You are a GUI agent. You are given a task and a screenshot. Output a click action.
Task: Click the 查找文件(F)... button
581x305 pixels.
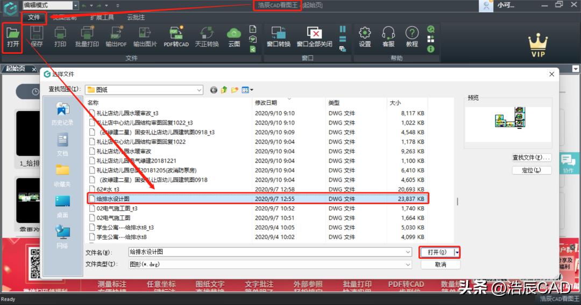tap(532, 157)
